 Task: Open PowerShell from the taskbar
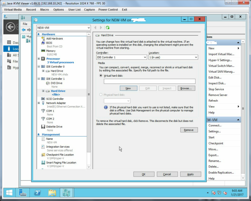tap(37, 193)
